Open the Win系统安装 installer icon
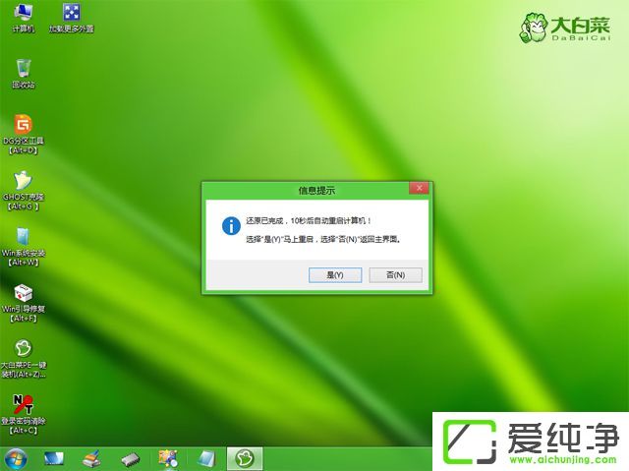The image size is (629, 471). 22,239
